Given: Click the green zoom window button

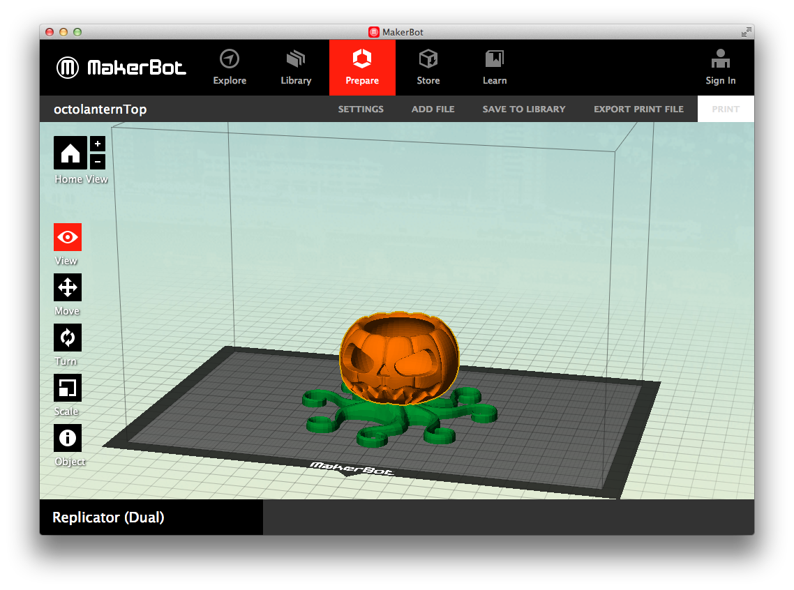Looking at the screenshot, I should point(77,32).
